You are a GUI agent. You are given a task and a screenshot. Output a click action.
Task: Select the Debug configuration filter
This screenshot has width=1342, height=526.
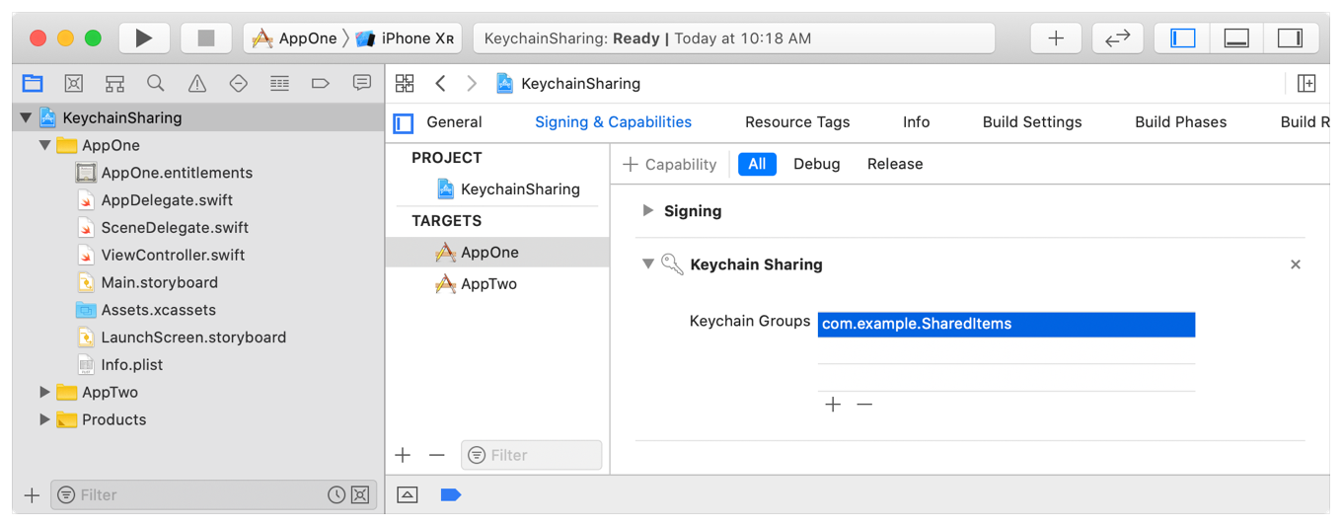(816, 165)
